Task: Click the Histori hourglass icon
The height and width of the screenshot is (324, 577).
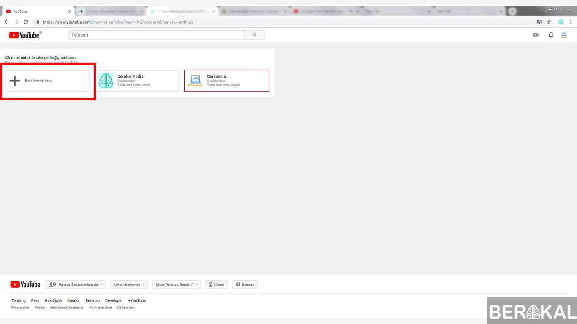Action: pyautogui.click(x=211, y=284)
